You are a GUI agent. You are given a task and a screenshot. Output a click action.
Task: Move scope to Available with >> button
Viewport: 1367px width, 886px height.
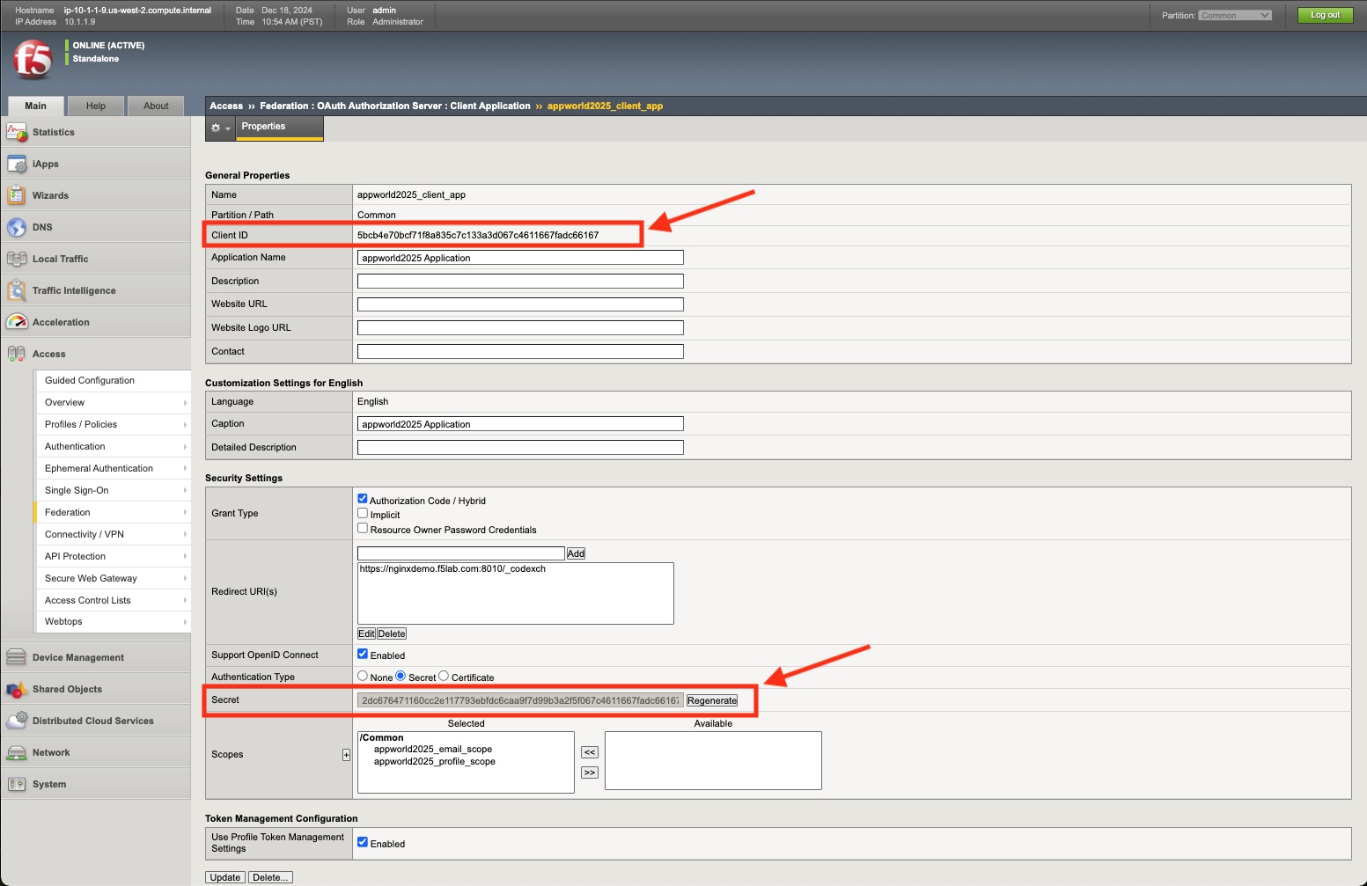click(590, 773)
